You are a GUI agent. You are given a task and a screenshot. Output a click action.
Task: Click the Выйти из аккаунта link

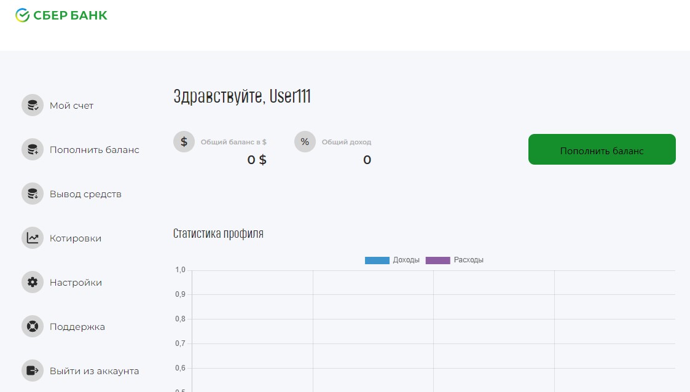click(94, 371)
